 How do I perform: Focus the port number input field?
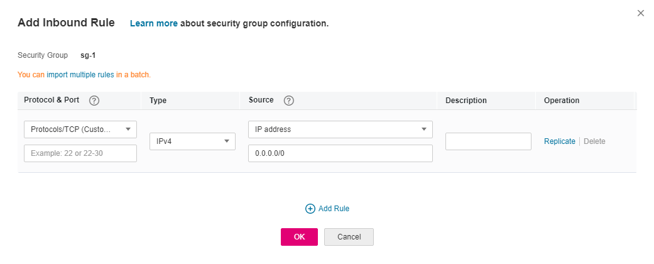click(x=80, y=153)
